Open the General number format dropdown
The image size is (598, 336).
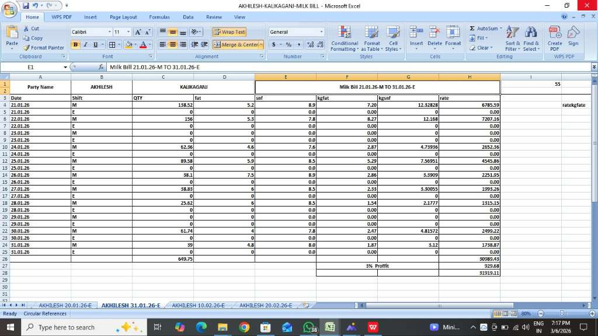click(321, 32)
